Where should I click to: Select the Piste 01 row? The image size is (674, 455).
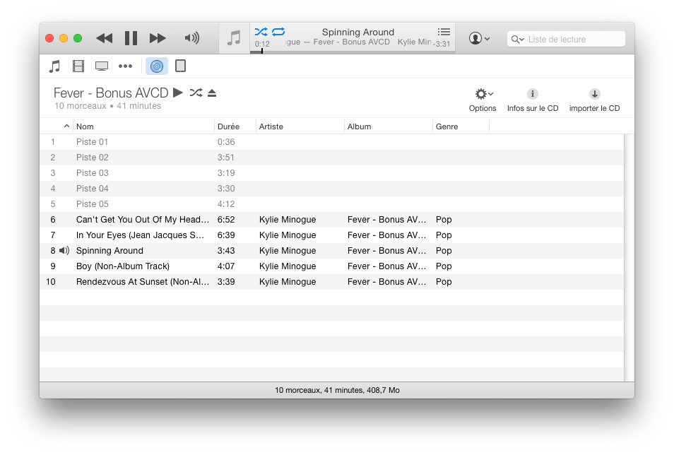[x=331, y=142]
